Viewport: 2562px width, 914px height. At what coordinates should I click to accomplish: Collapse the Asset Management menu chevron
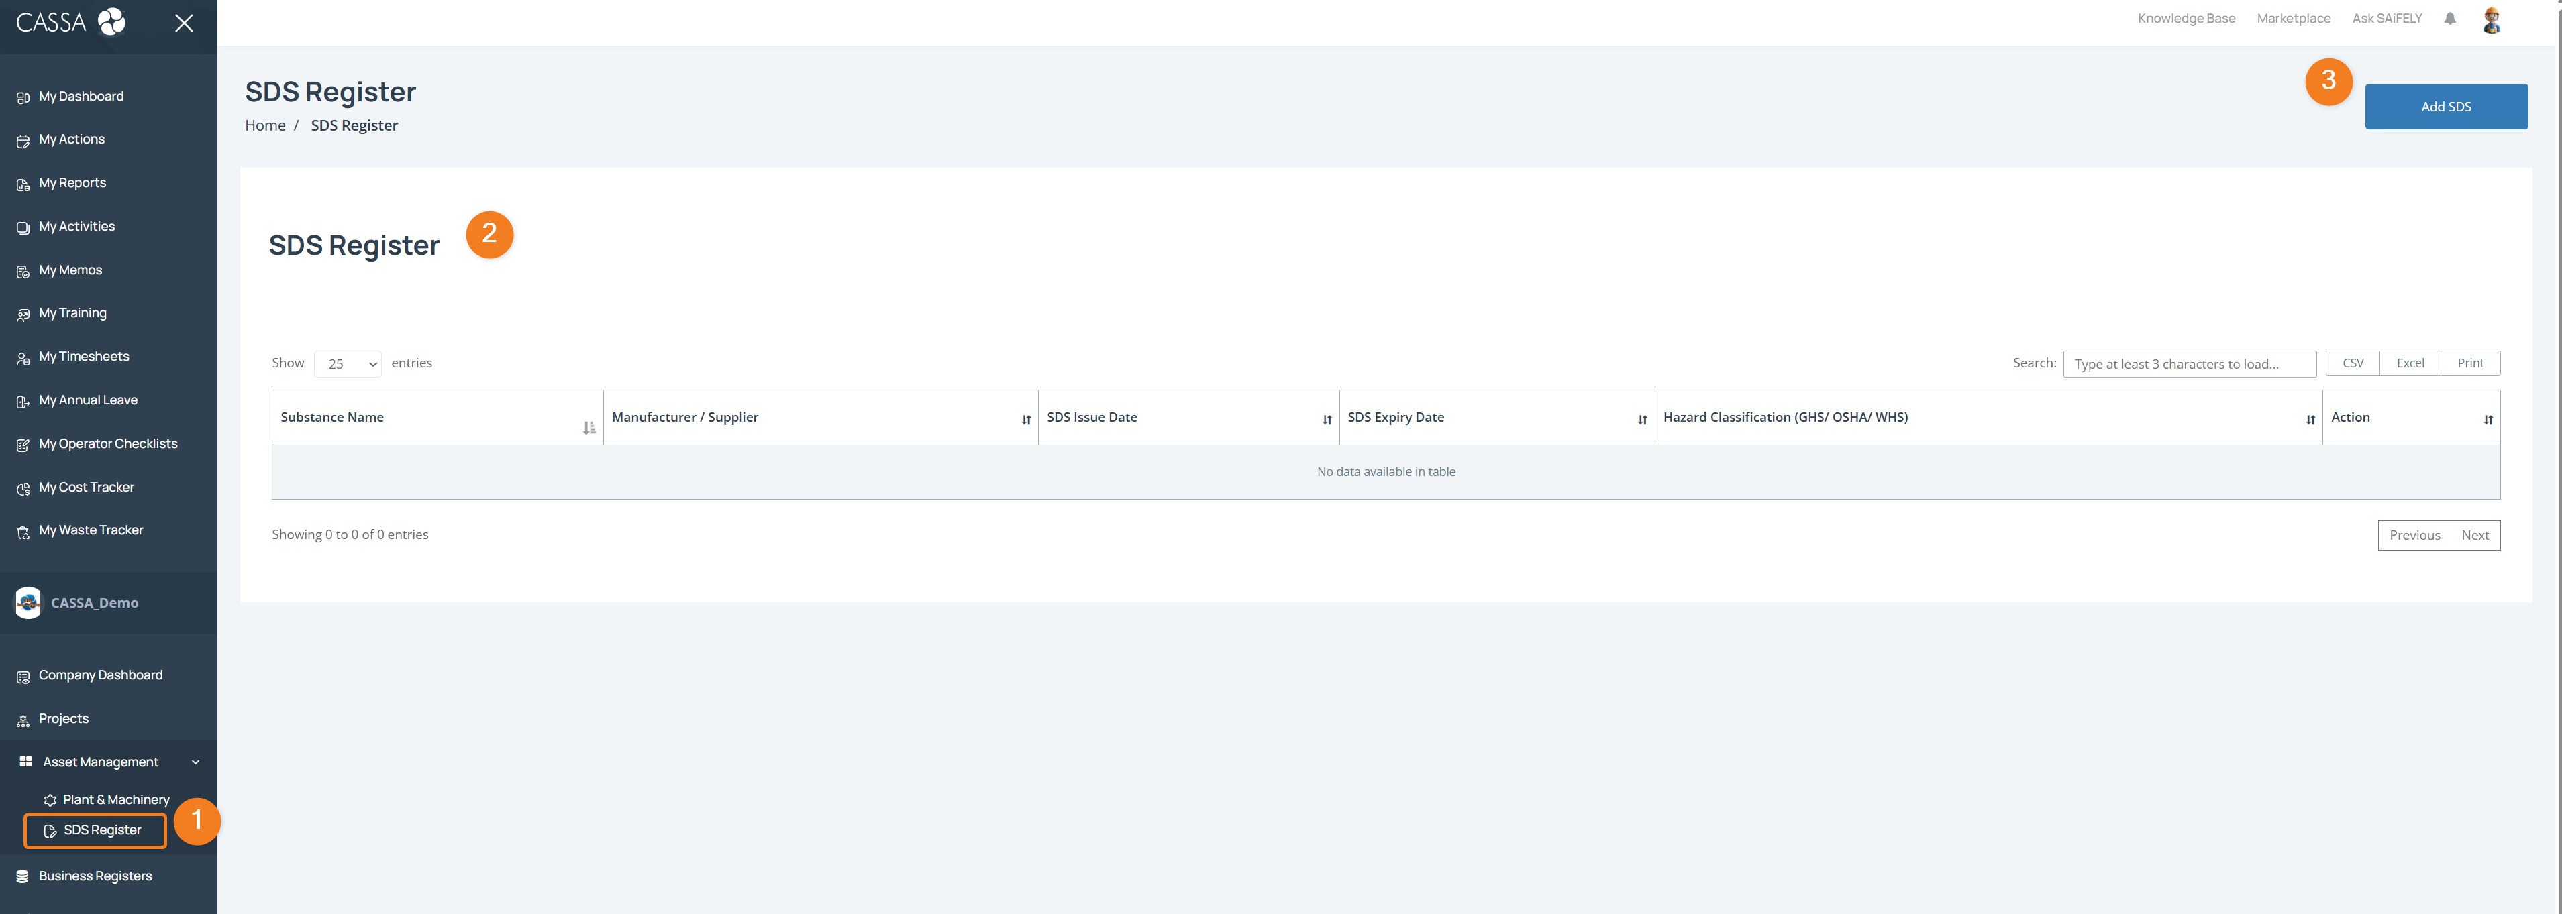(x=196, y=762)
